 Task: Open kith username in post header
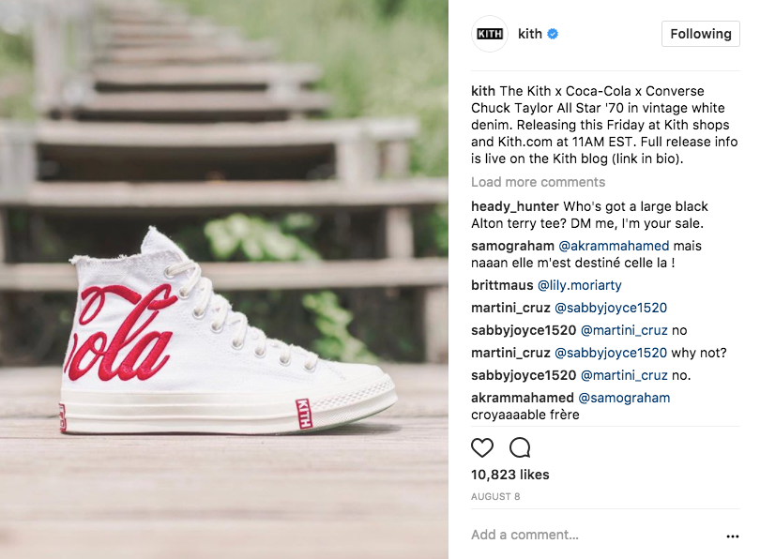(x=529, y=34)
